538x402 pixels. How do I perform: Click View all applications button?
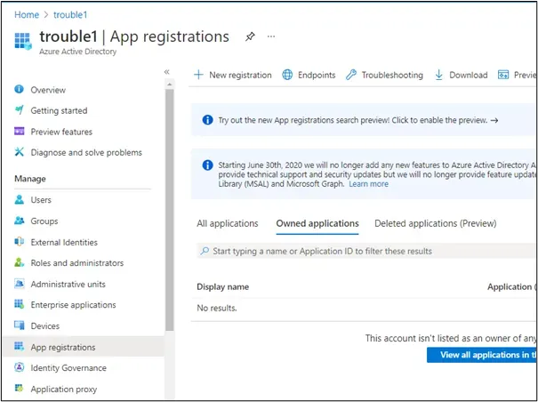coord(482,355)
